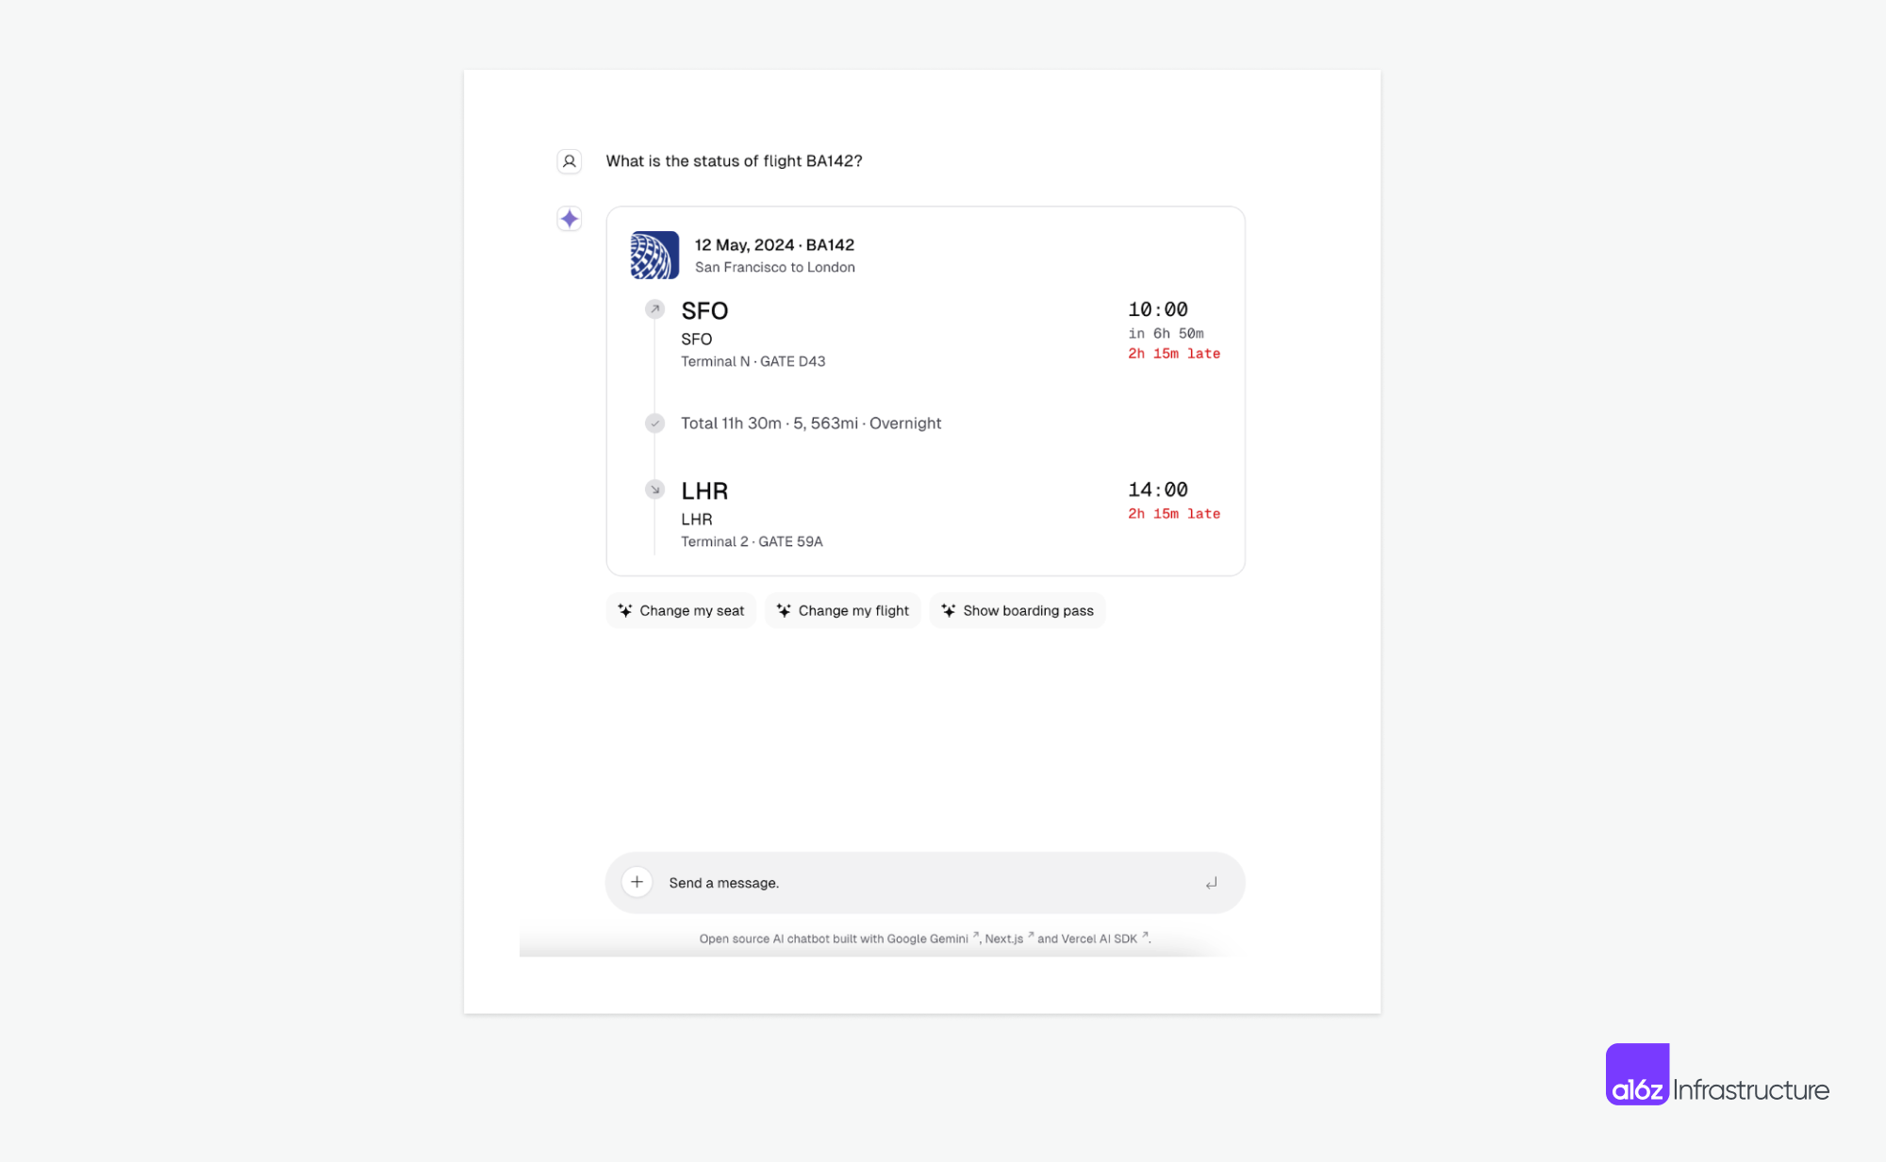Select the Change my seat suggestion
The height and width of the screenshot is (1162, 1886).
point(681,610)
